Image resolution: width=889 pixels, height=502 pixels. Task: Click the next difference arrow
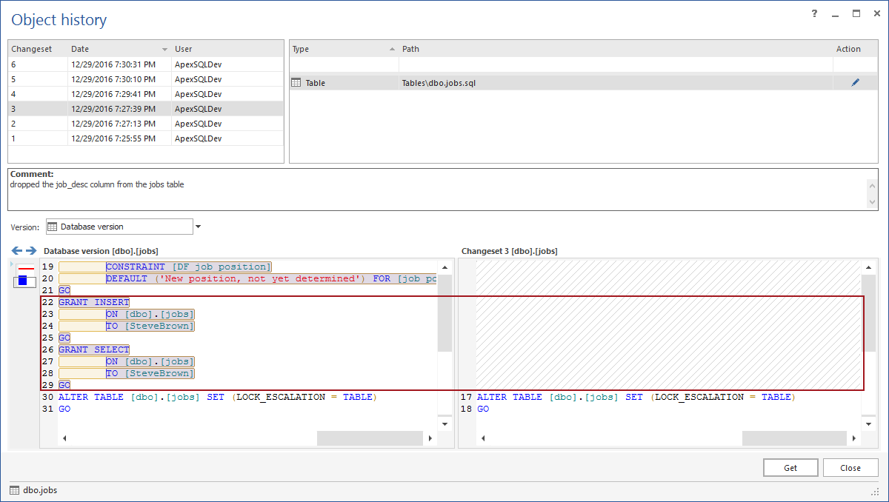31,251
